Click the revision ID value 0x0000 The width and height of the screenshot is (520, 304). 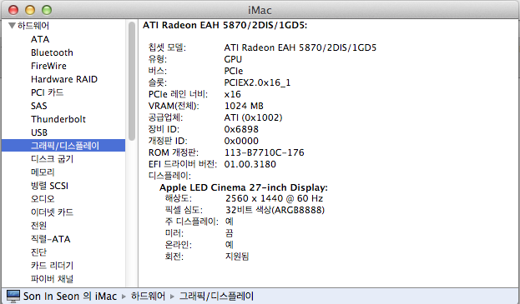click(x=241, y=141)
